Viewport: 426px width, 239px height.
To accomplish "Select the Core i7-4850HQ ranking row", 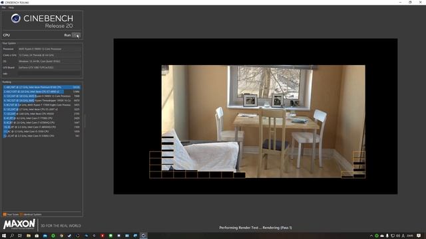I will pos(42,127).
